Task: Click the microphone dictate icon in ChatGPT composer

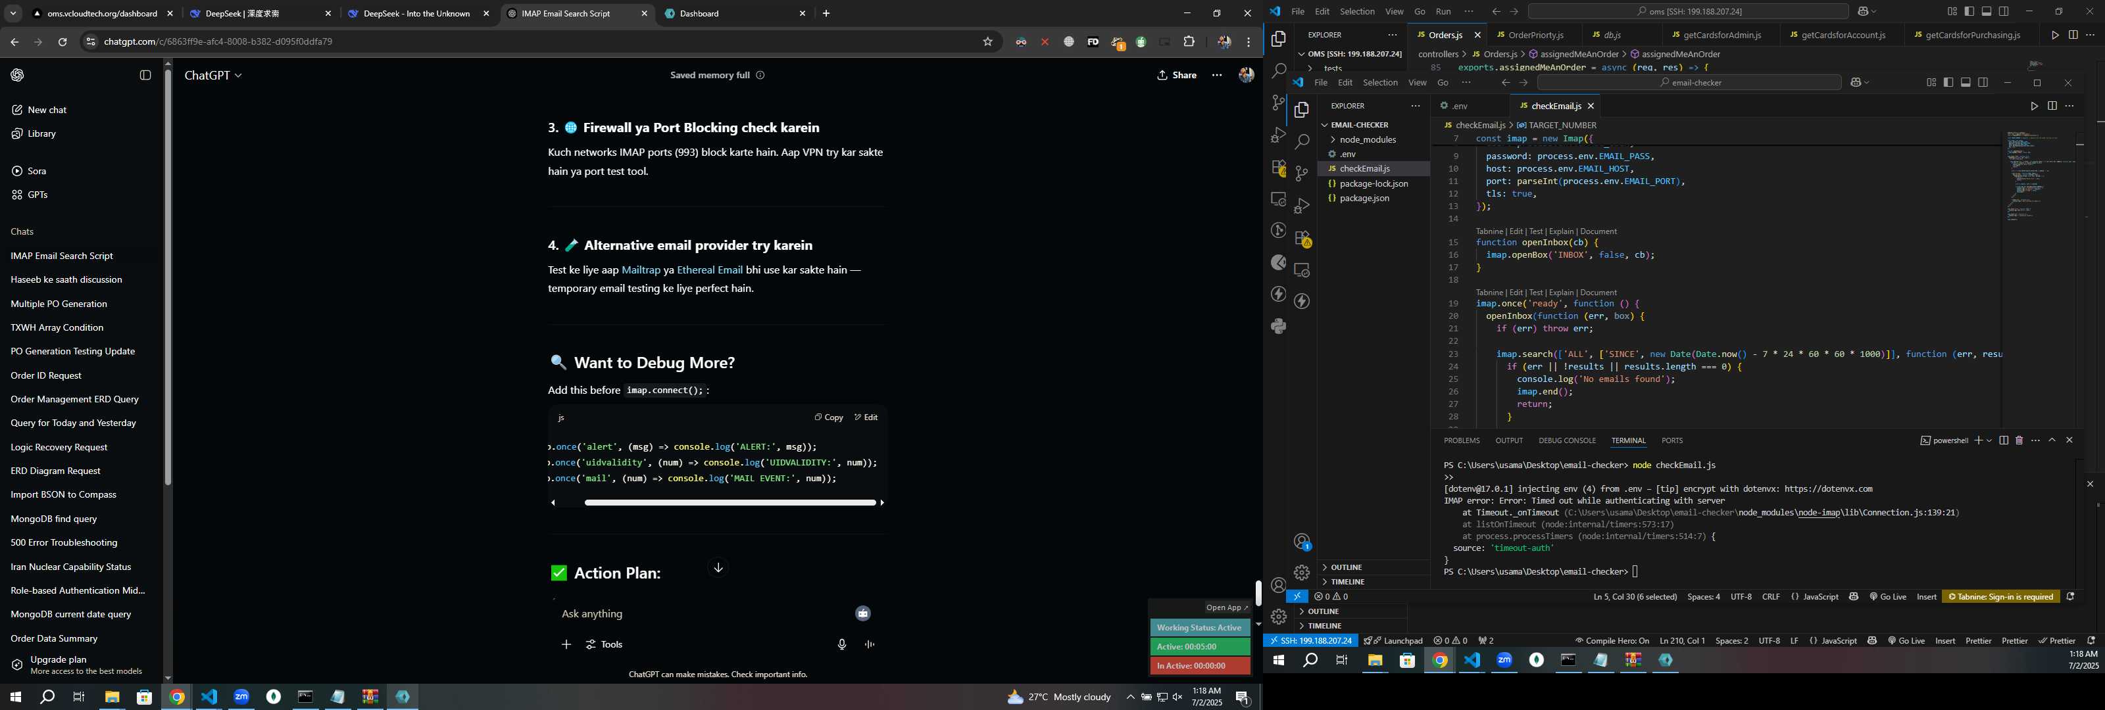Action: pyautogui.click(x=842, y=645)
